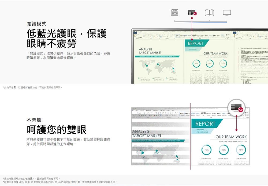
Task: Click the monitor icon in the top icon row
Action: click(x=226, y=13)
